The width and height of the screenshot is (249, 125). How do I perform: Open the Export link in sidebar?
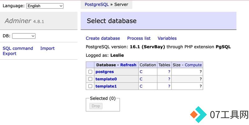pos(10,54)
